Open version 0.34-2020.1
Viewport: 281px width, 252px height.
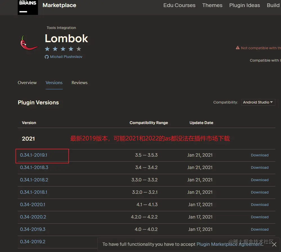pyautogui.click(x=33, y=204)
